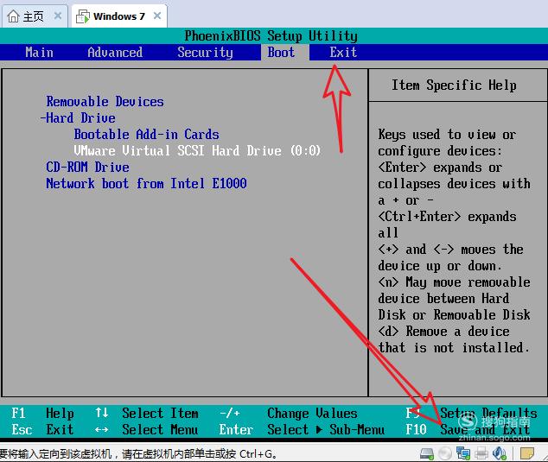This screenshot has width=548, height=462.
Task: Click the sound card status icon
Action: (x=499, y=453)
